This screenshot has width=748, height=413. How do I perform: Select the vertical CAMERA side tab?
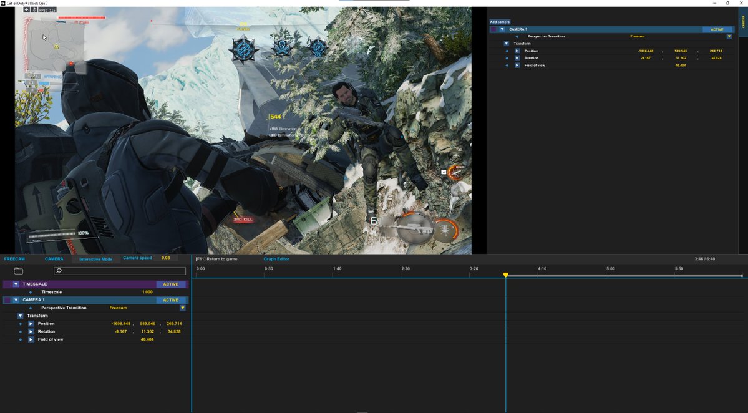(x=743, y=21)
